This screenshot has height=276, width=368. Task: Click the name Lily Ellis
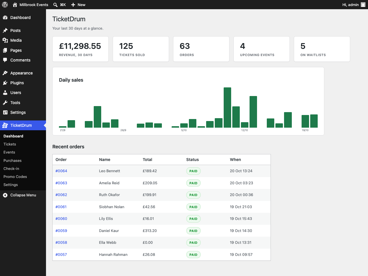[x=106, y=219]
